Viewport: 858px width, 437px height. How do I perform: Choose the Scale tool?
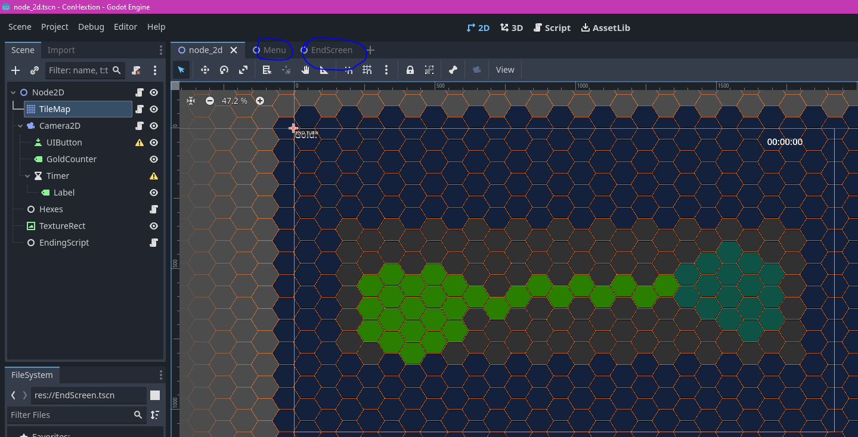(243, 70)
